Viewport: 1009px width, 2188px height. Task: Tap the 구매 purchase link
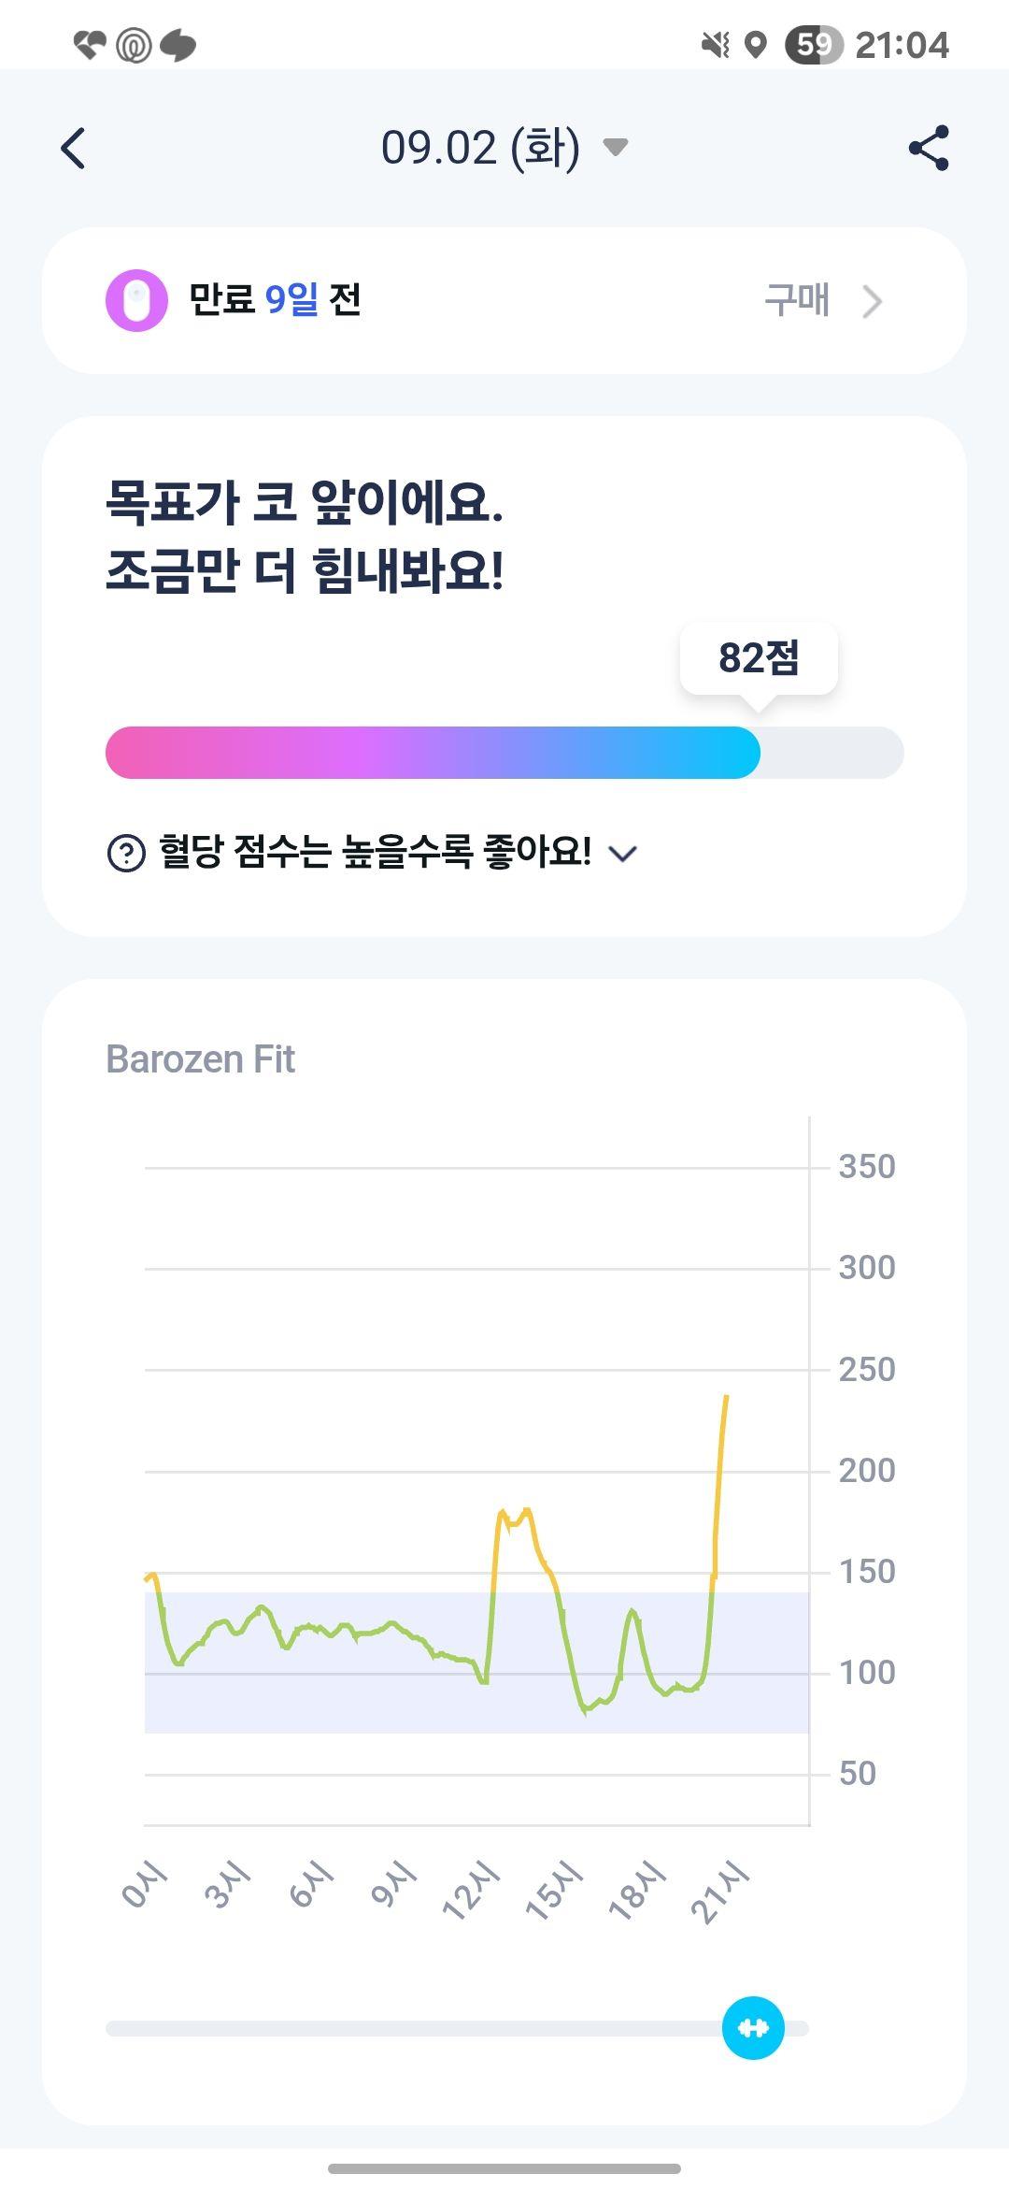point(797,300)
